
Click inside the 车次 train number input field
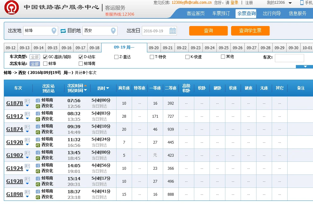pyautogui.click(x=289, y=57)
